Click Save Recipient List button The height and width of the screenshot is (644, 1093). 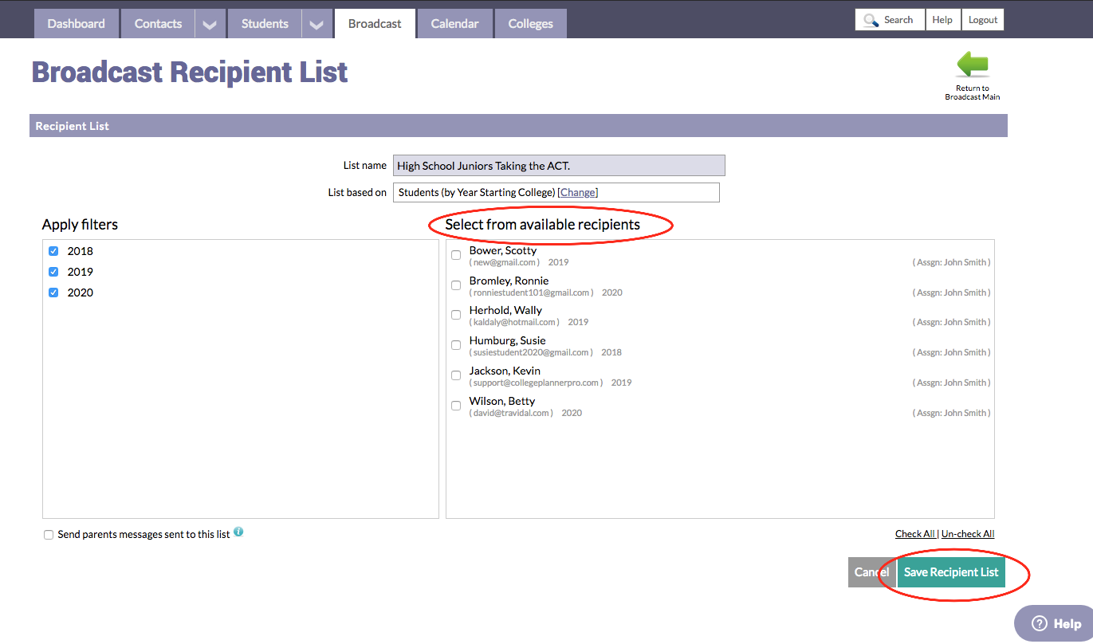951,572
